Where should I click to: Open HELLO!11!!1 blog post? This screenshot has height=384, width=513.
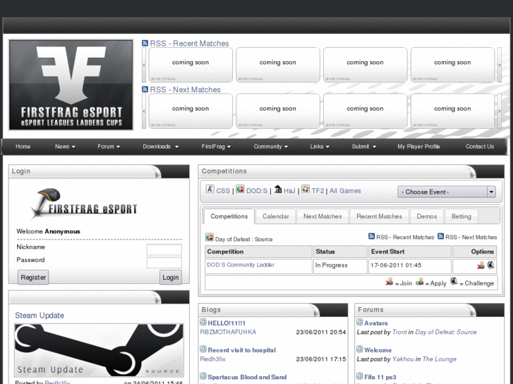[227, 323]
